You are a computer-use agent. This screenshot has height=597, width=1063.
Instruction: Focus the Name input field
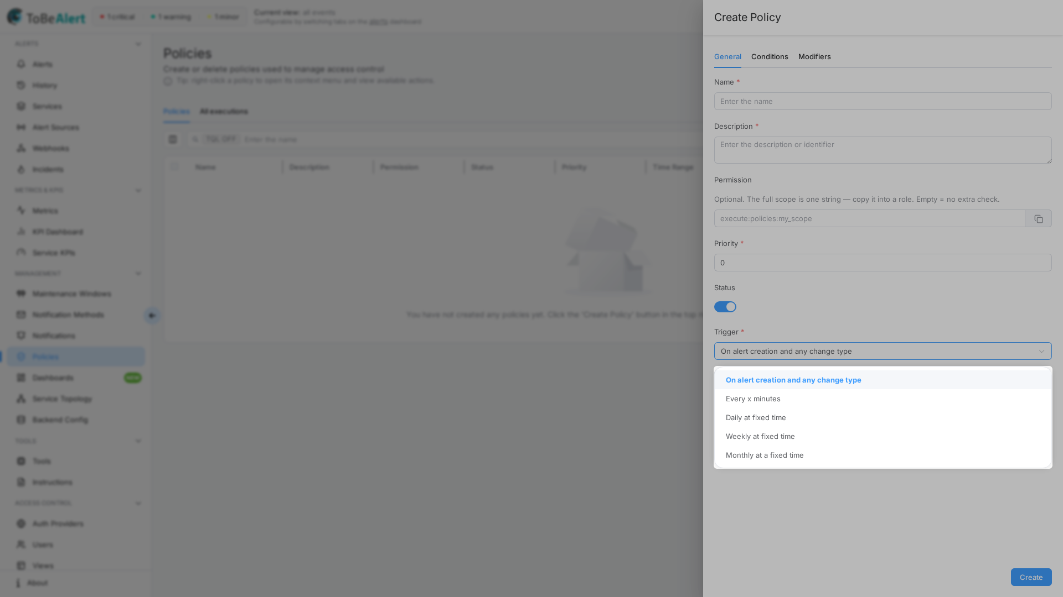click(883, 101)
